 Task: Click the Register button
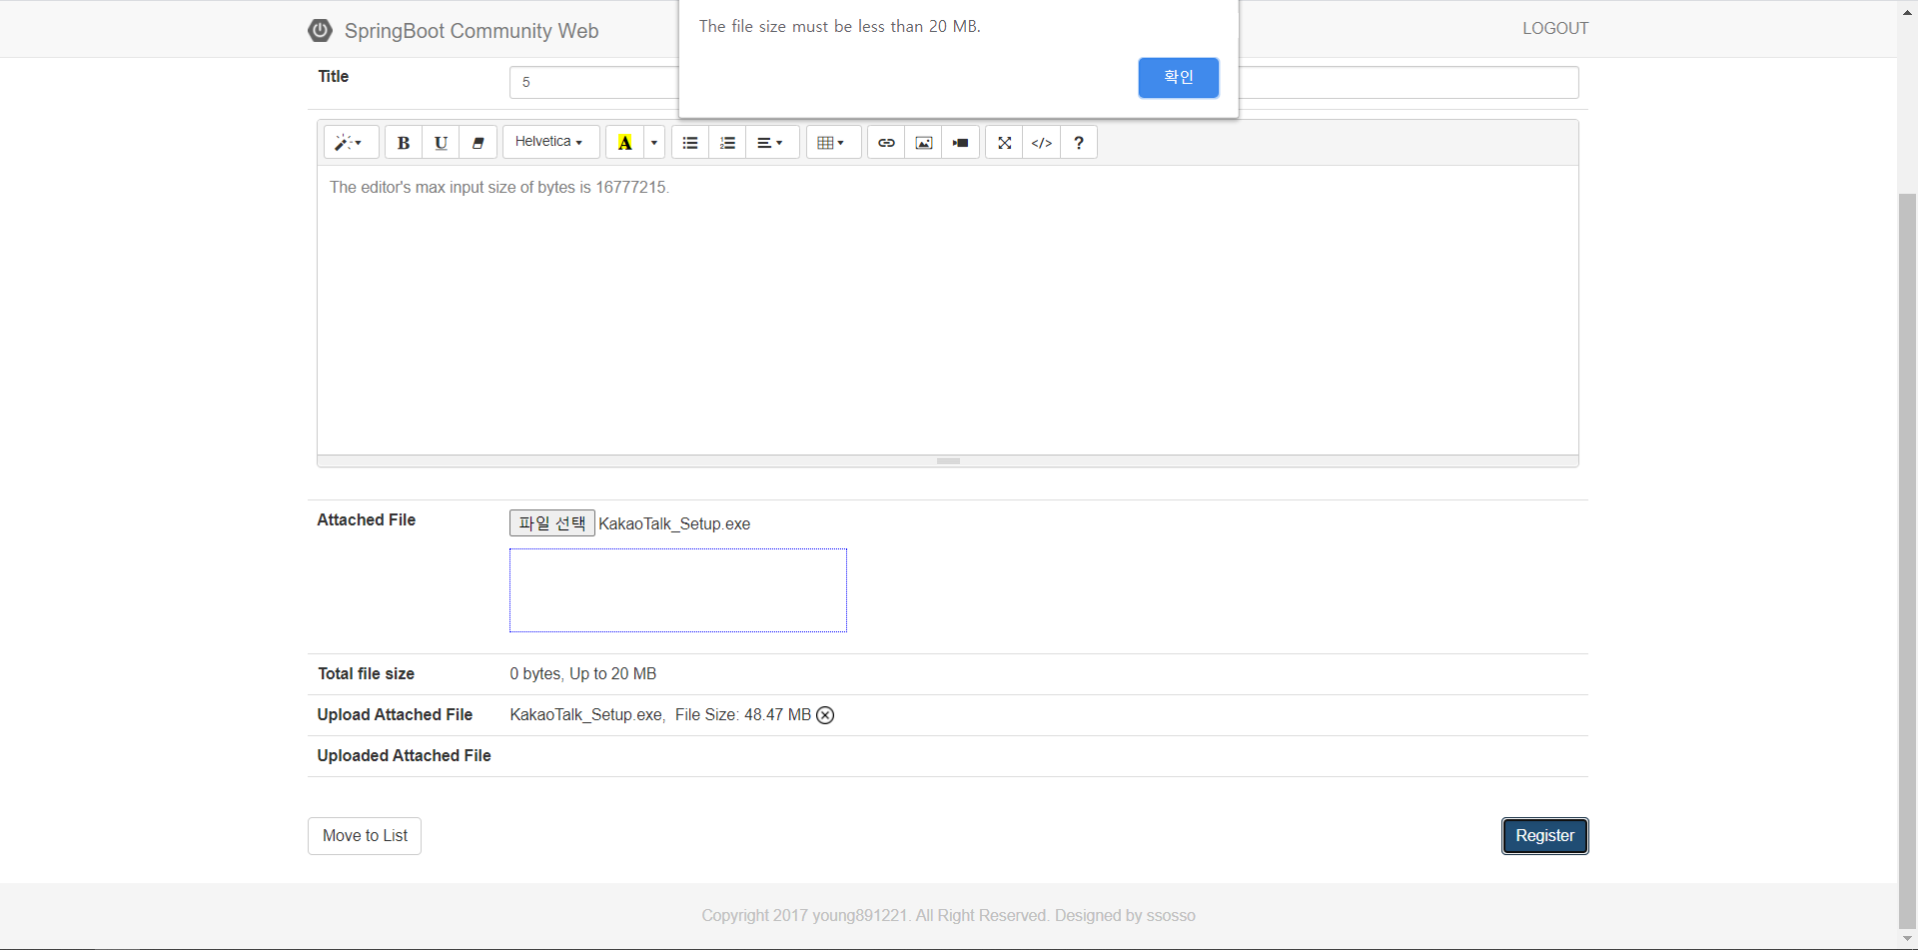[1544, 836]
